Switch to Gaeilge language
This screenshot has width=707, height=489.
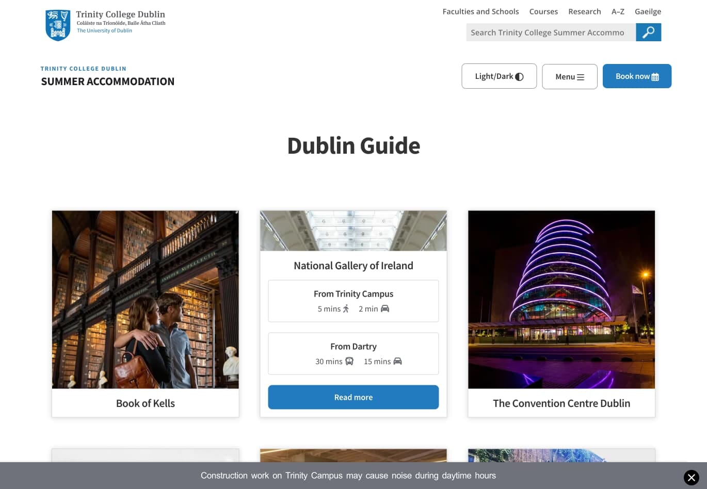click(x=648, y=11)
